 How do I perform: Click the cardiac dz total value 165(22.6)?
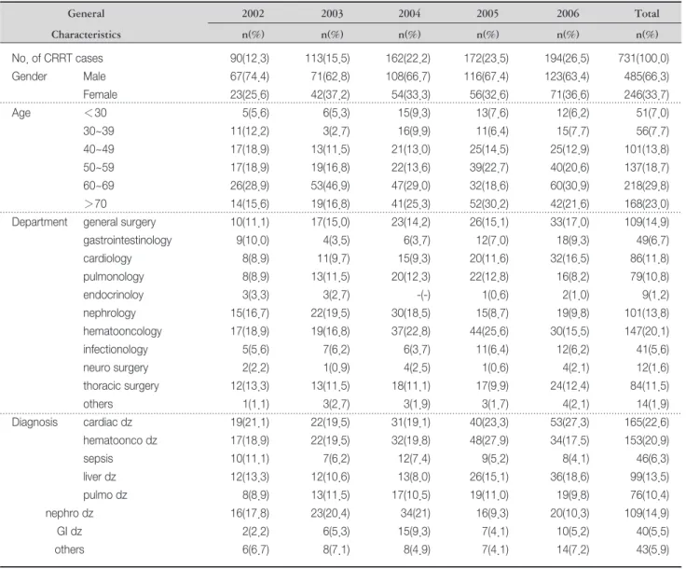click(x=647, y=423)
